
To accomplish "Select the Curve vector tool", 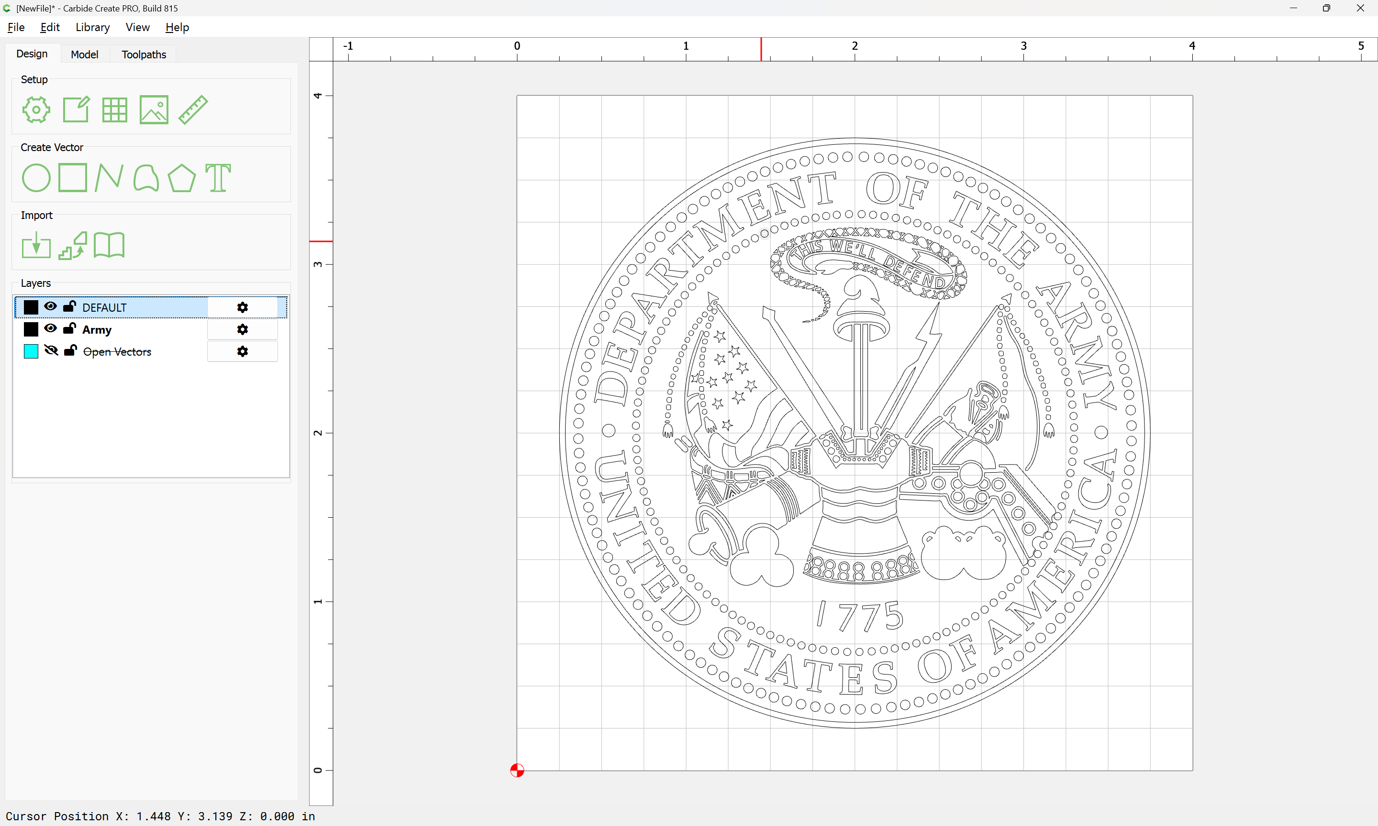I will point(146,178).
